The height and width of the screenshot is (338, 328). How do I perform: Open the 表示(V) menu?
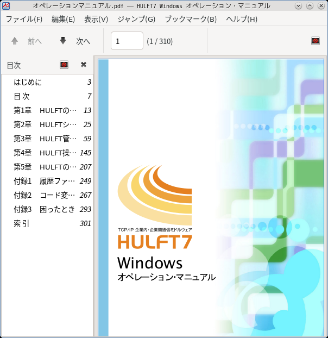96,19
